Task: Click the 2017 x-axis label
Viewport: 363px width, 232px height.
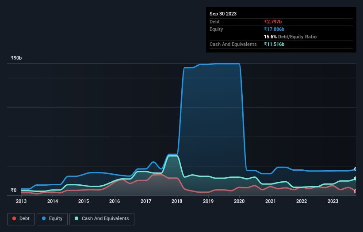Action: coord(146,201)
